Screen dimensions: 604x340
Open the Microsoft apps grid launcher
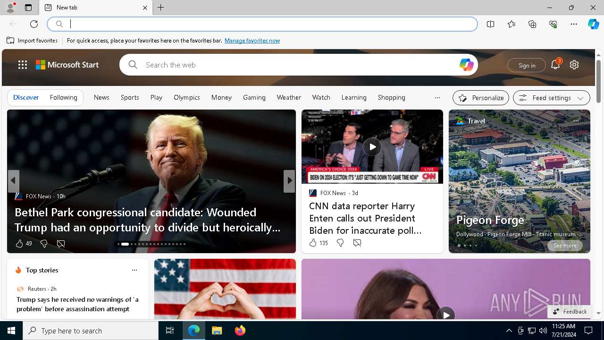click(x=23, y=65)
